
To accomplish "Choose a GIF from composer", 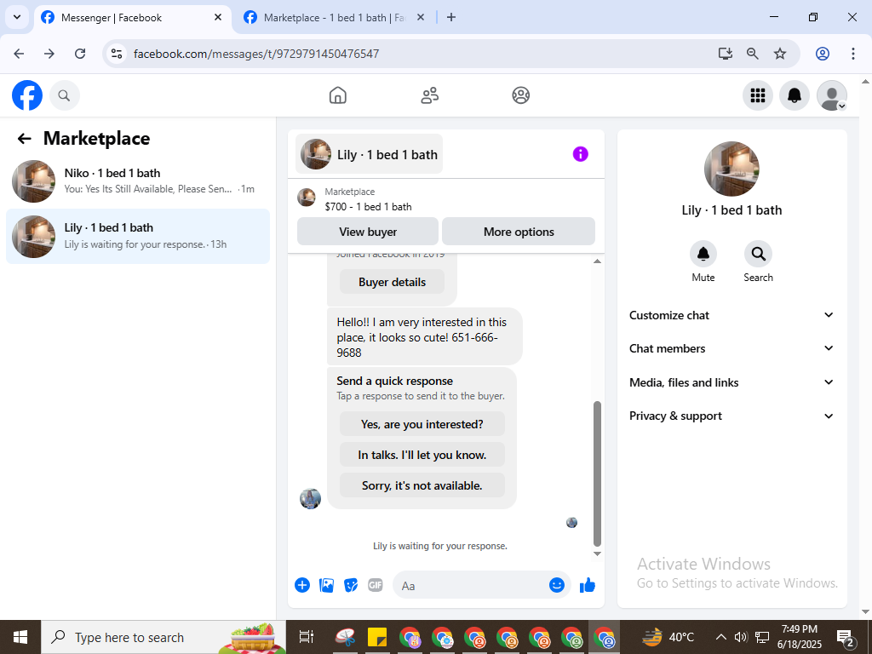I will (376, 585).
